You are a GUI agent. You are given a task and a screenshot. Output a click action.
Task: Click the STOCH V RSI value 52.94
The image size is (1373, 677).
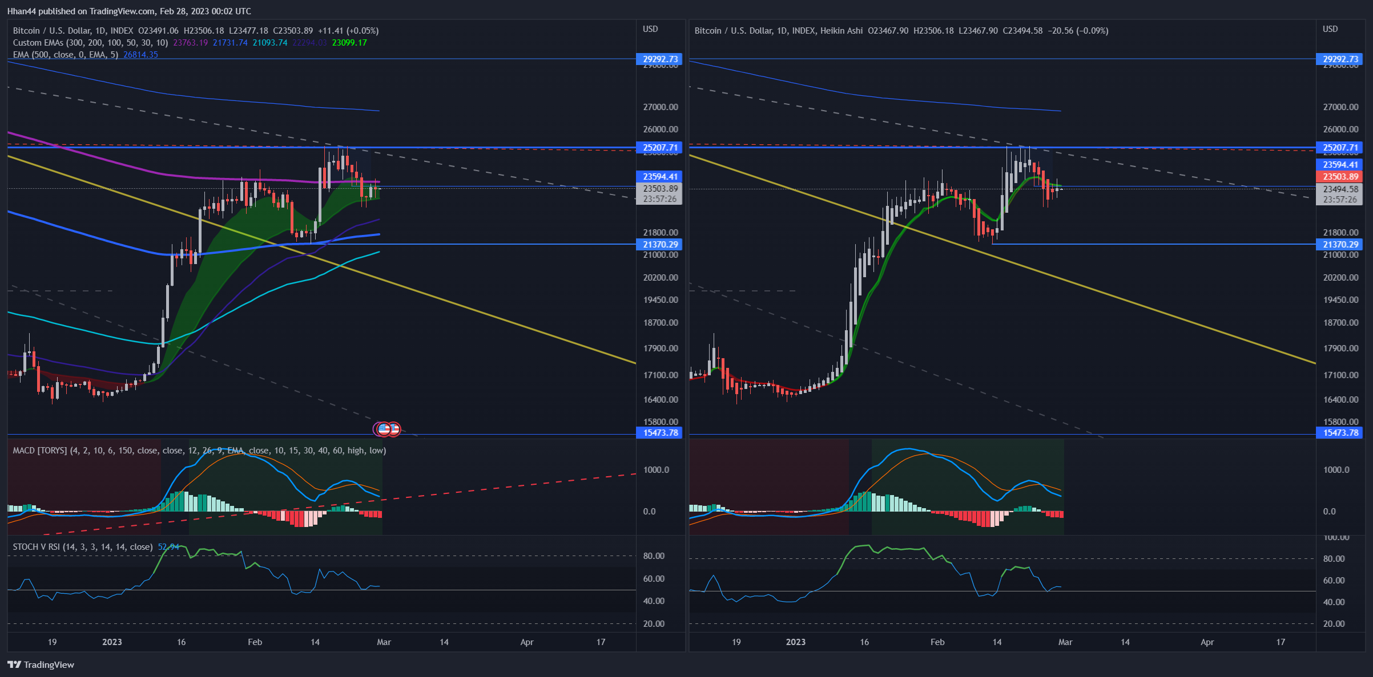168,547
